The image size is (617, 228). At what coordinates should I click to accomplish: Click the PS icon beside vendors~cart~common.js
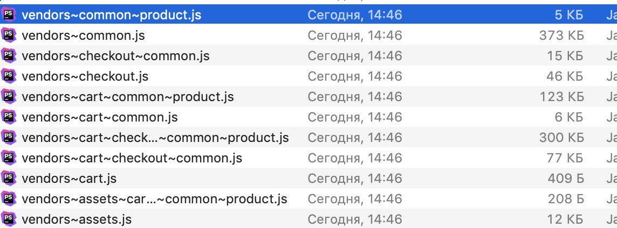(8, 117)
